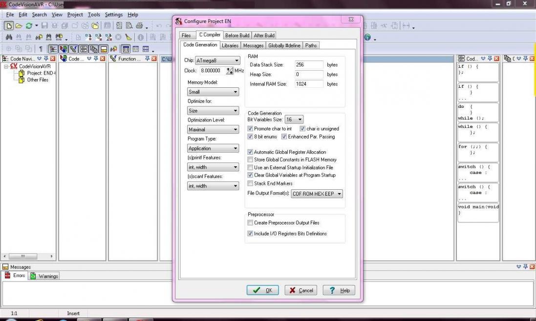Screen dimensions: 536x321
Task: Open the Globally #define sub-tab
Action: 284,46
